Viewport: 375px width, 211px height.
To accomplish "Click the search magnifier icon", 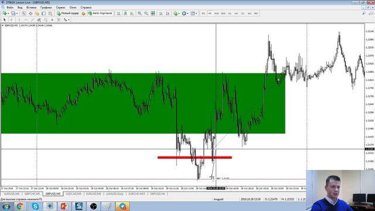I will 364,13.
